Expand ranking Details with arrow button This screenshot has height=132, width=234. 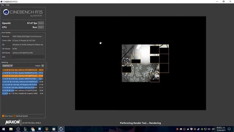[43, 66]
